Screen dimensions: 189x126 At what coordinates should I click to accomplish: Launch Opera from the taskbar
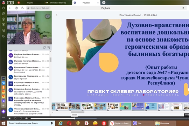click(x=69, y=123)
